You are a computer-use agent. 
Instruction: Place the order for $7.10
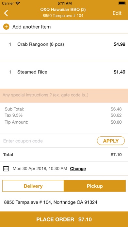[x=64, y=219]
